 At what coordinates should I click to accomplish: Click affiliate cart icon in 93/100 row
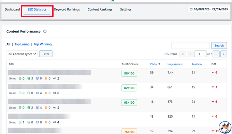click(x=46, y=107)
